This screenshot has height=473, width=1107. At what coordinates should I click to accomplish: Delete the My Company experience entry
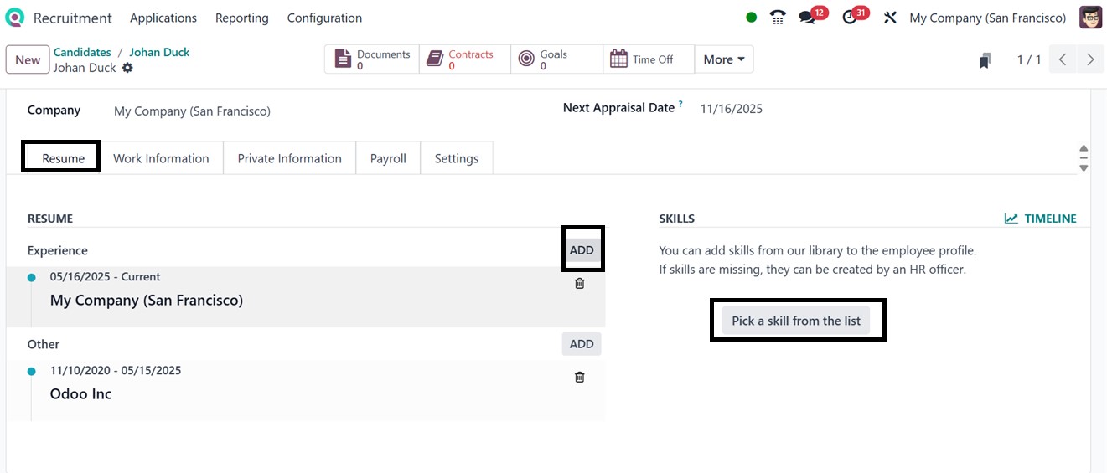coord(580,284)
